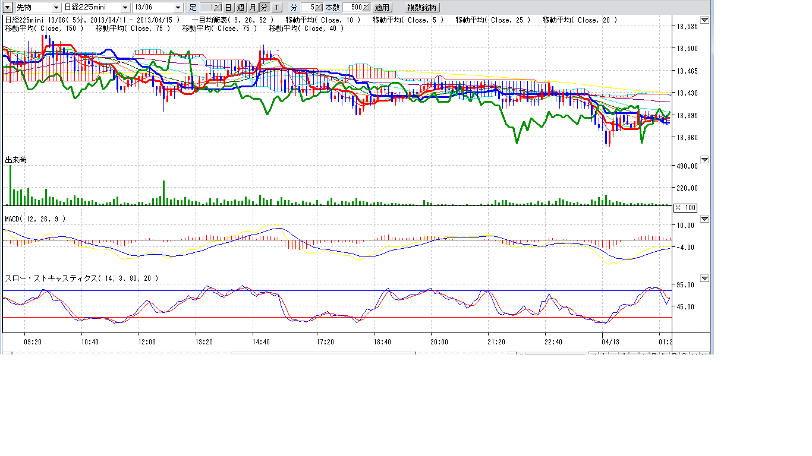Open the 出来高 volume panel options arrow
Image resolution: width=812 pixels, height=456 pixels.
click(x=704, y=160)
